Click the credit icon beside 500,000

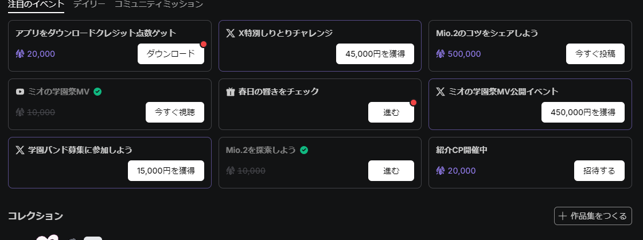(x=441, y=54)
